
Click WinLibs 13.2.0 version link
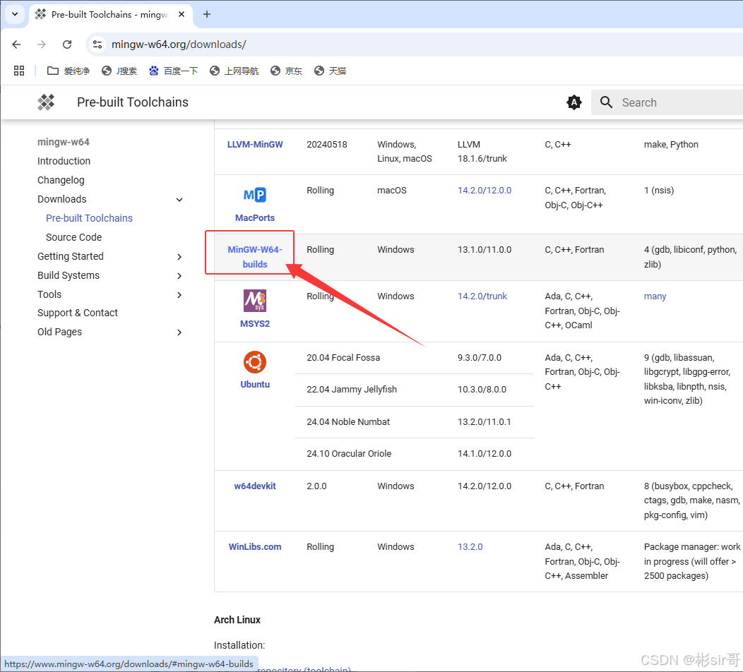[x=470, y=546]
